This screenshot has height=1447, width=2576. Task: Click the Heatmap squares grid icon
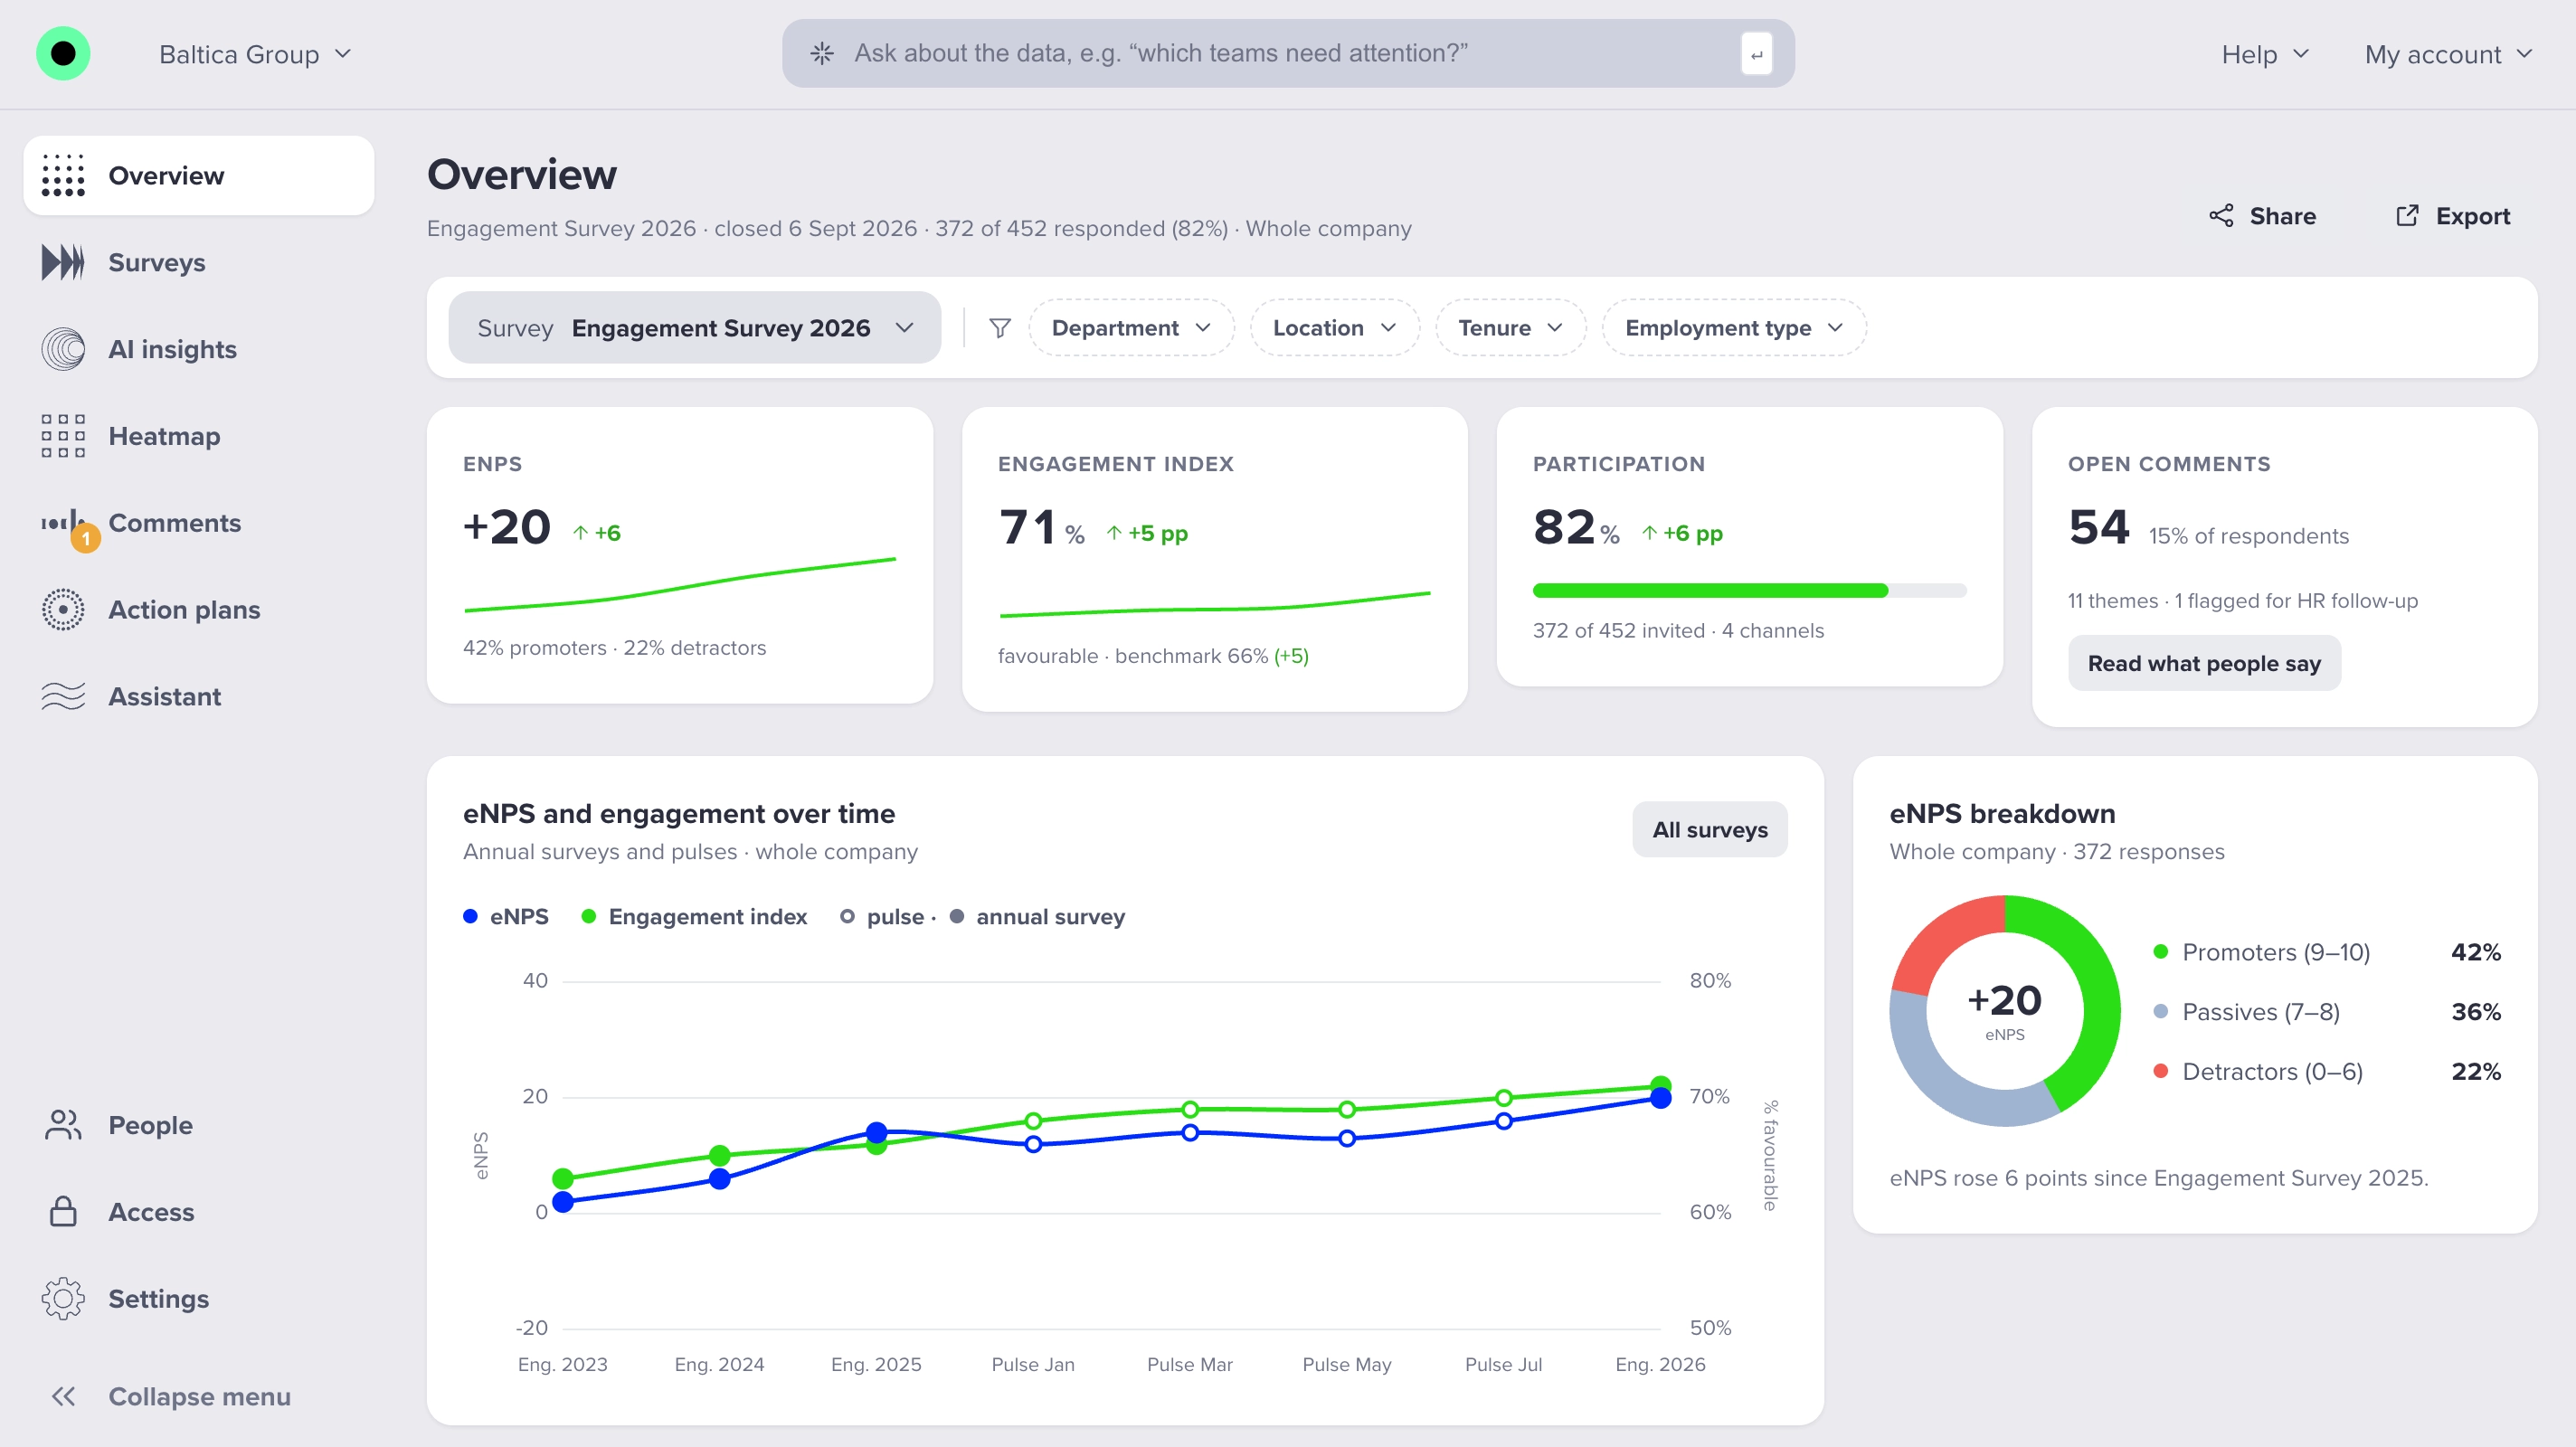point(63,436)
